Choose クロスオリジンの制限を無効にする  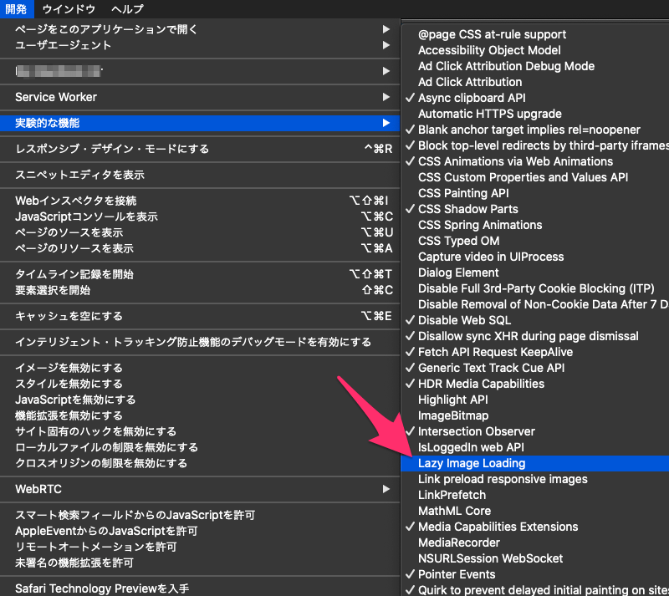[x=200, y=463]
